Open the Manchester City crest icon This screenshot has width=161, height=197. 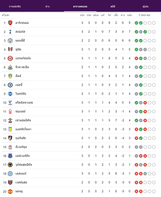tap(10, 41)
